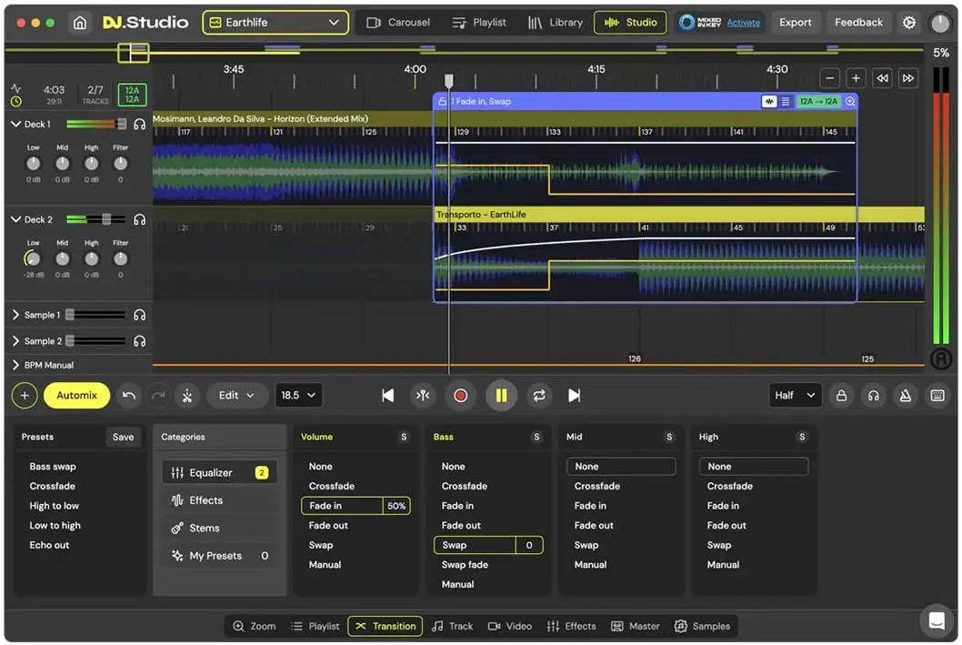Switch to the Library tab

[x=556, y=23]
